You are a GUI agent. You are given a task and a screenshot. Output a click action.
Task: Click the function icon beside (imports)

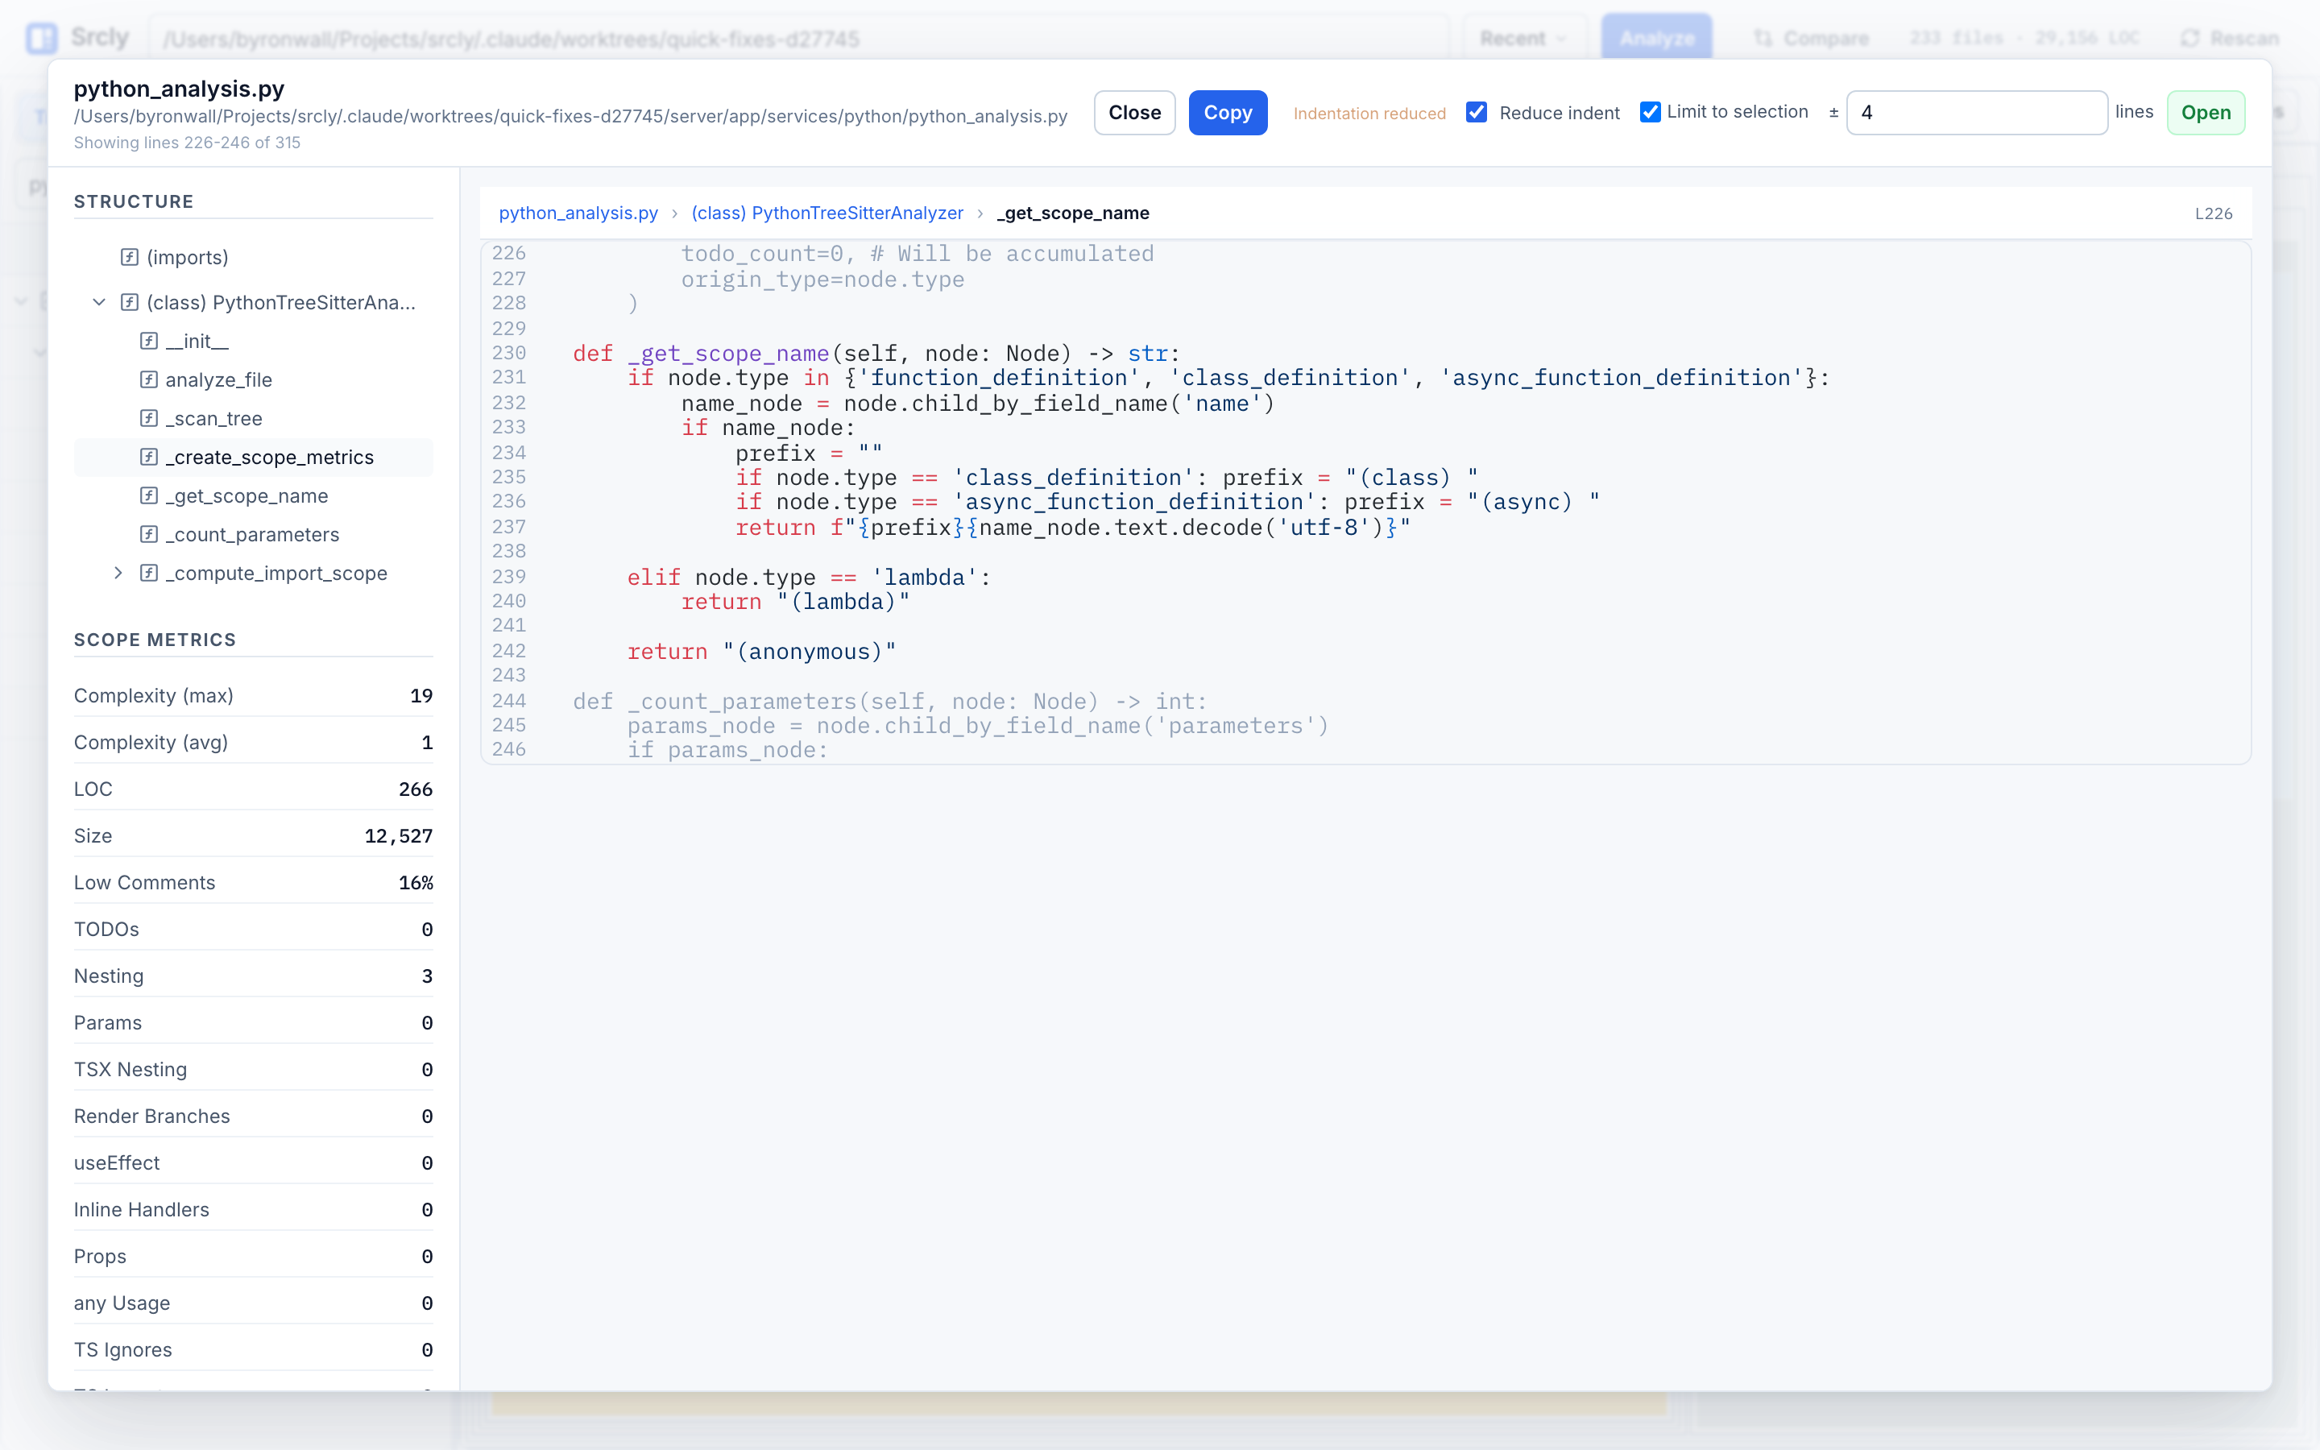(130, 257)
